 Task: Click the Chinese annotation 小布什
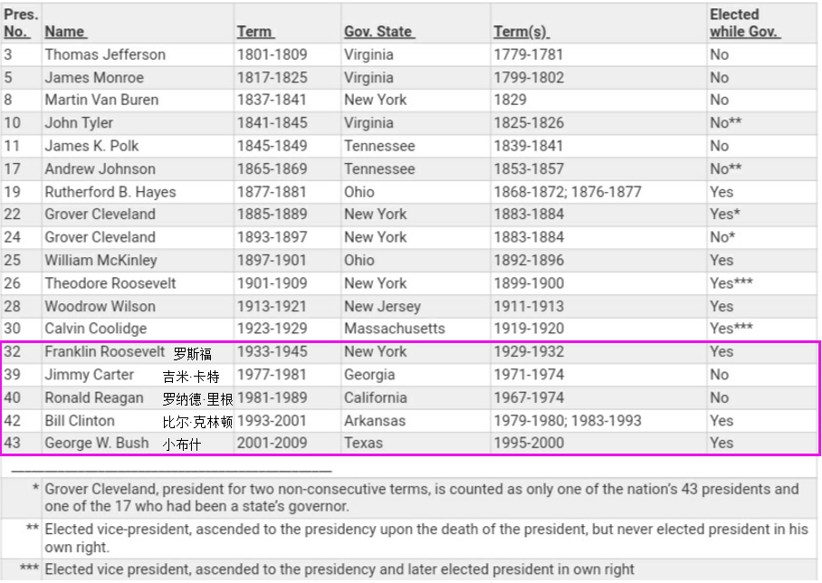coord(181,444)
